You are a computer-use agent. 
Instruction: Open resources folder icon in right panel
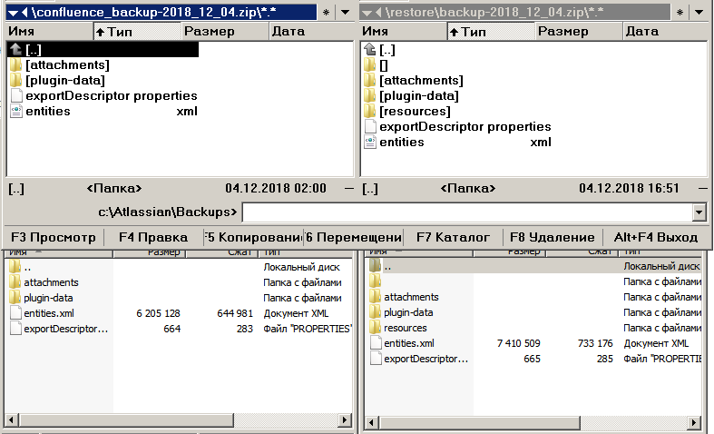[x=369, y=112]
